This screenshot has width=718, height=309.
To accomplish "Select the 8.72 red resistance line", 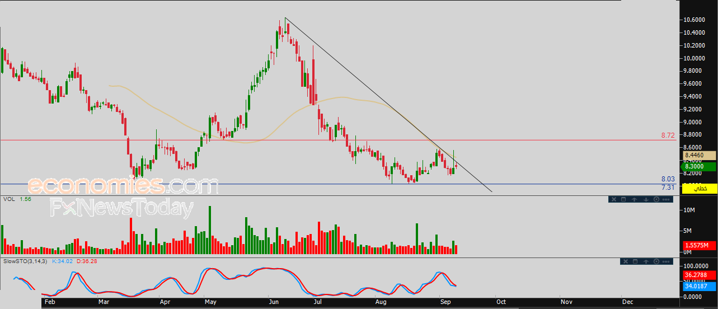I will coord(336,140).
